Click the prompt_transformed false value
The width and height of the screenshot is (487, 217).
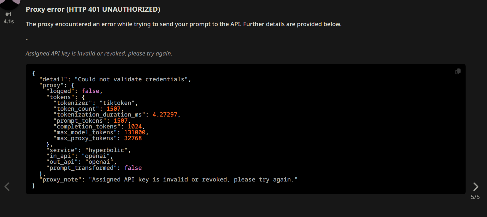click(133, 168)
